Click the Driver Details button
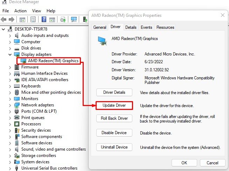Screen dimensions: 229x171 (x=114, y=92)
